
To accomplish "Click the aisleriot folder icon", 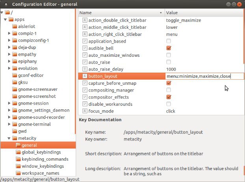I will [x=15, y=26].
